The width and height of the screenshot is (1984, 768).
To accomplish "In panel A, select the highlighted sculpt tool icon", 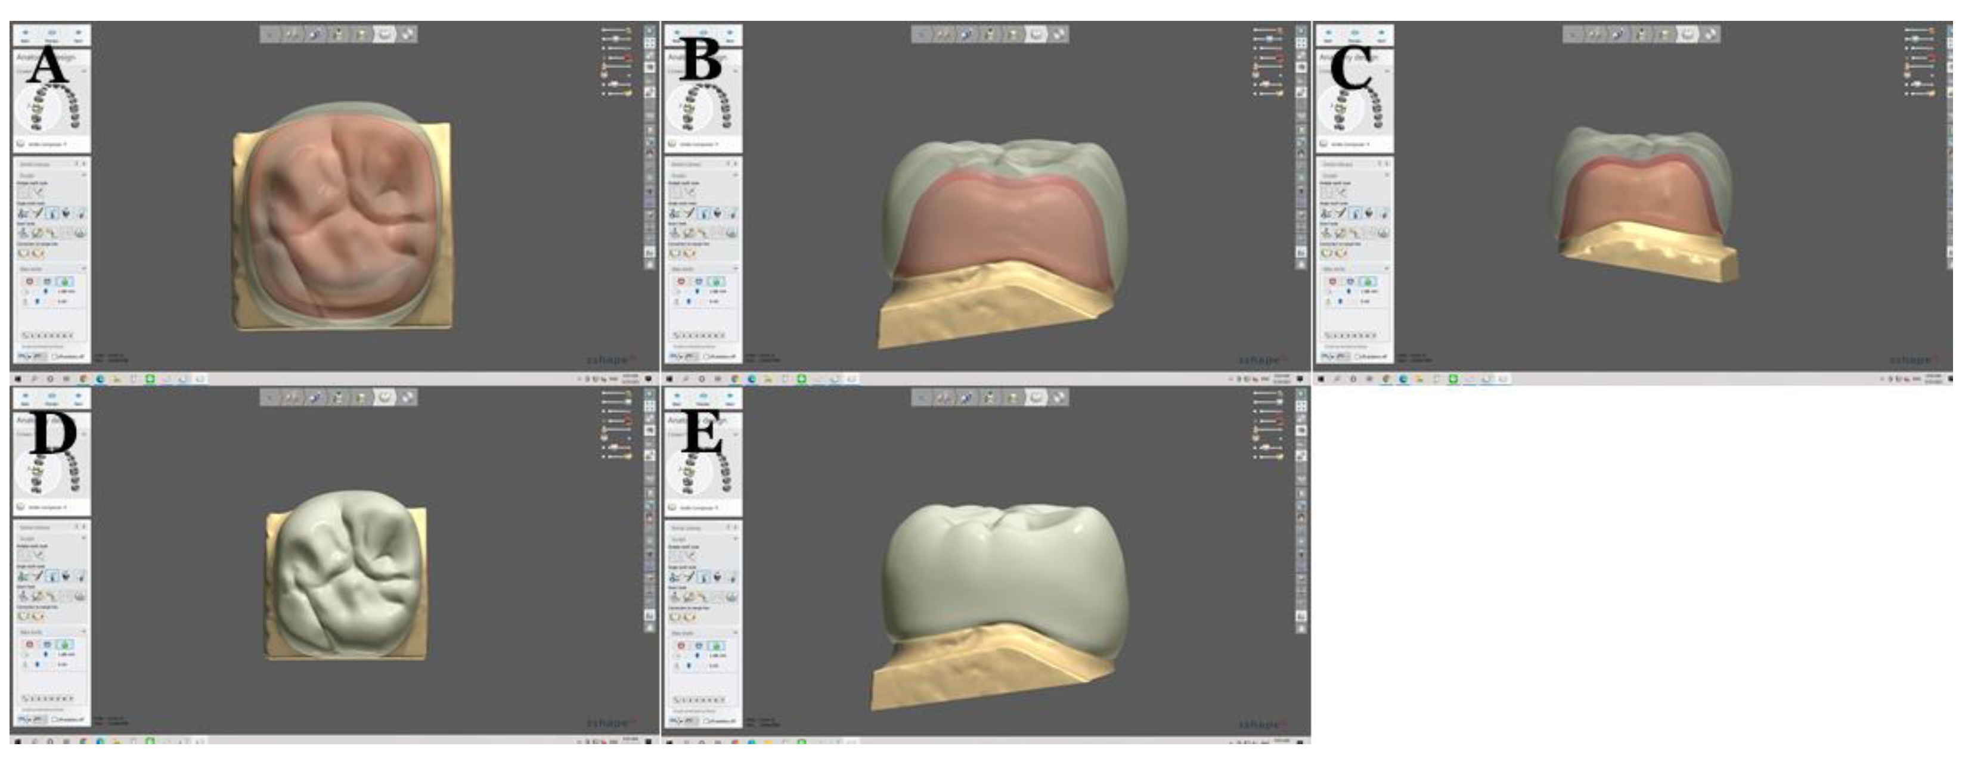I will [52, 213].
